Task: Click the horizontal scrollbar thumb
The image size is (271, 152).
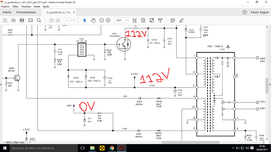Action: 190,142
